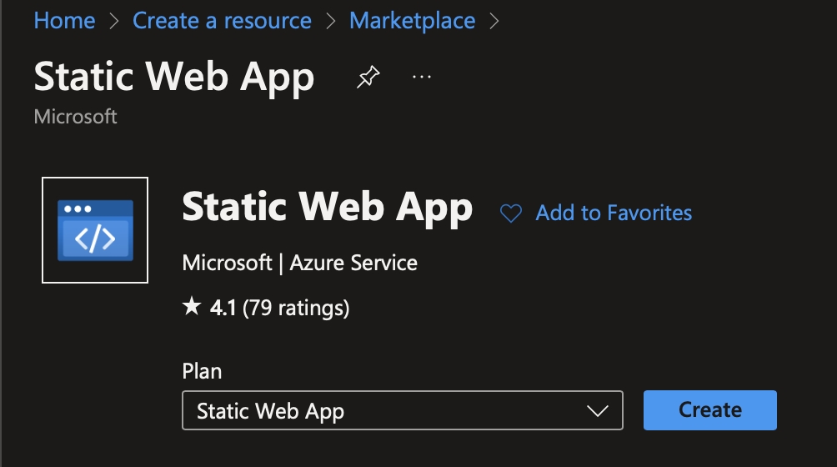Click the heart favorites icon

point(510,213)
